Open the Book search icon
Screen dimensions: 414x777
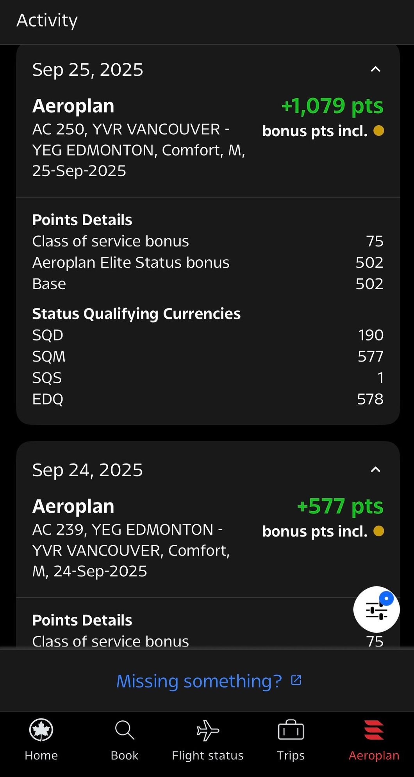click(125, 730)
